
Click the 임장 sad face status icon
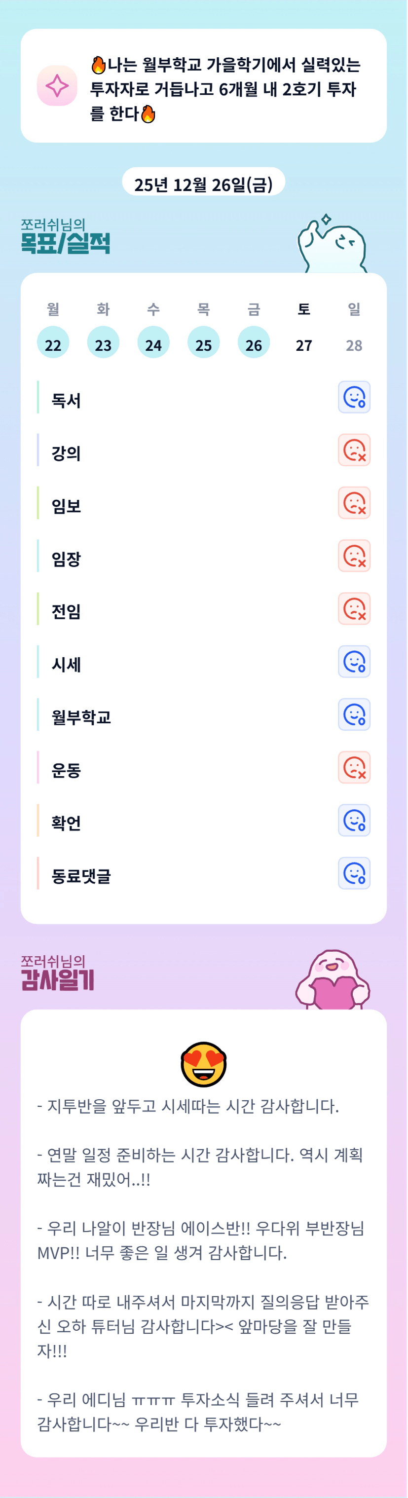coord(354,556)
